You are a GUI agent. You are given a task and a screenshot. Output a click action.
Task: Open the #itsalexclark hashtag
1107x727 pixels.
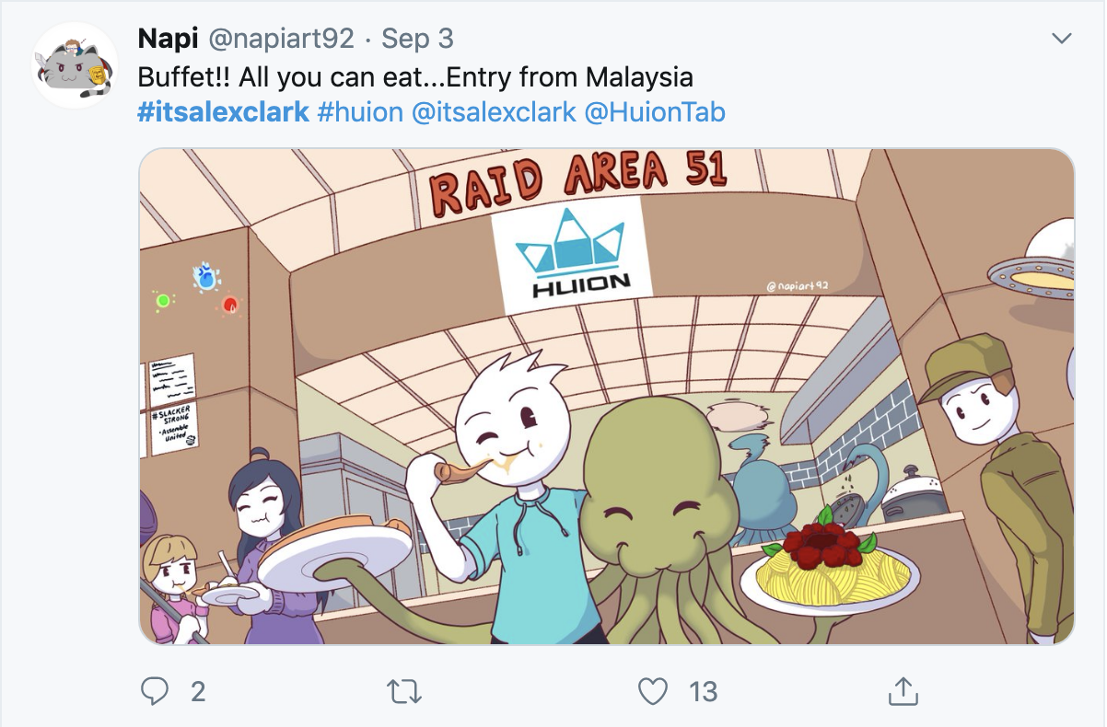pos(223,113)
